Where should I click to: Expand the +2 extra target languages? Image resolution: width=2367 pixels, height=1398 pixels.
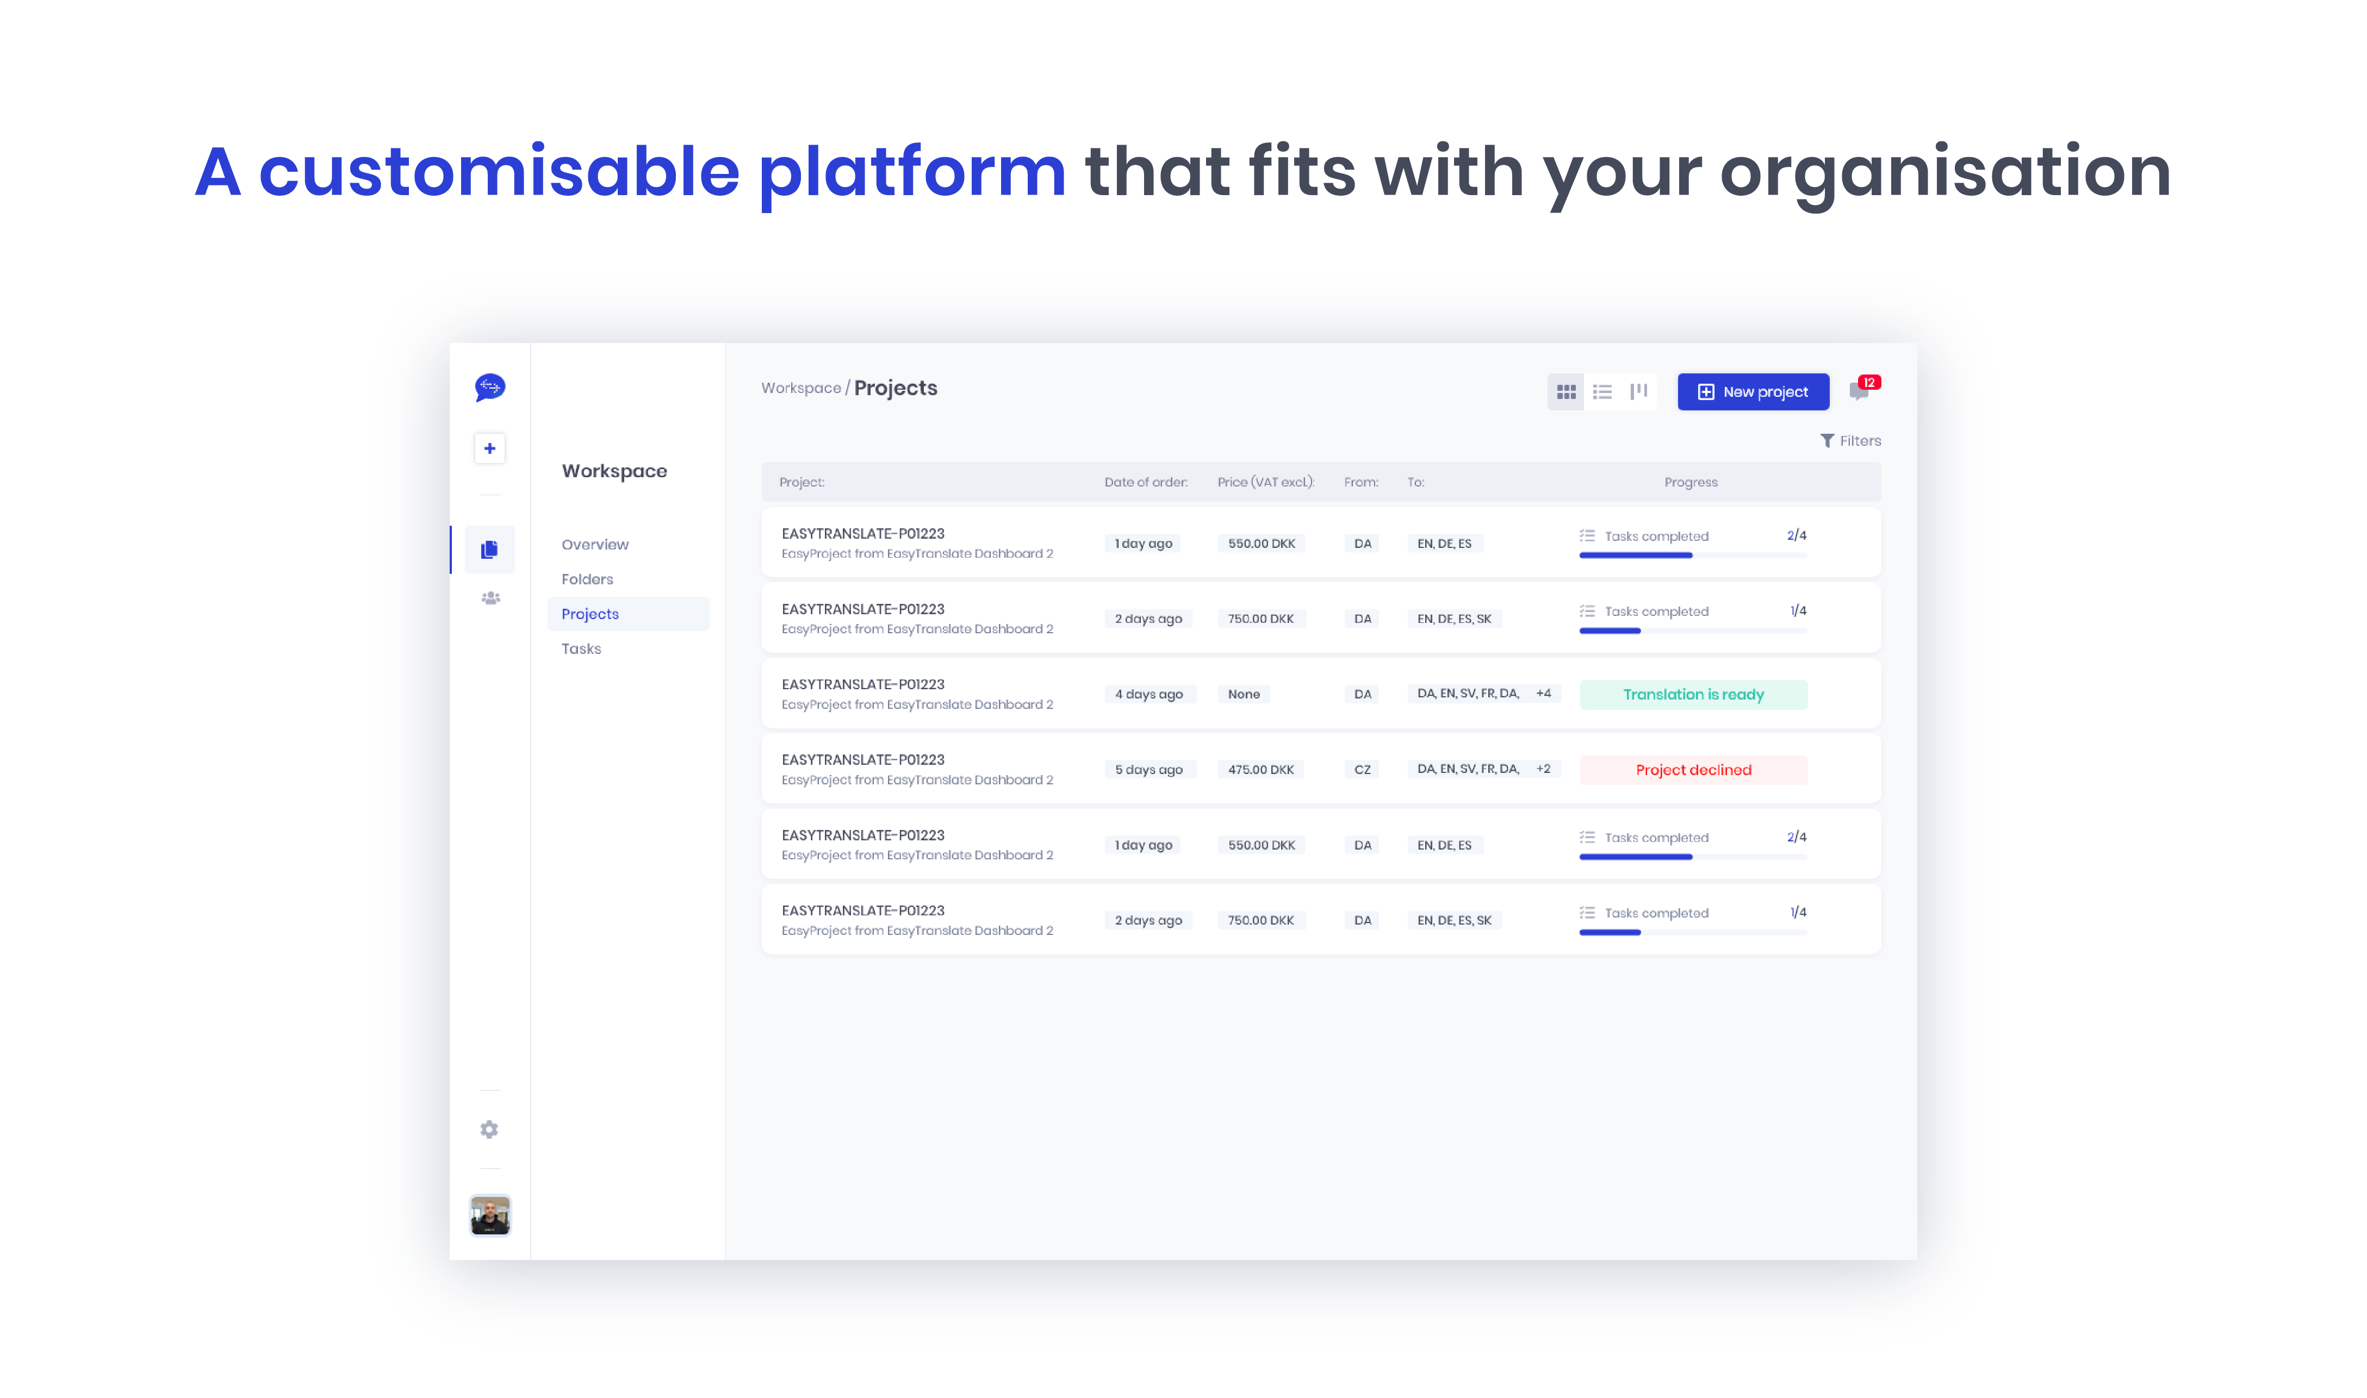[x=1543, y=769]
